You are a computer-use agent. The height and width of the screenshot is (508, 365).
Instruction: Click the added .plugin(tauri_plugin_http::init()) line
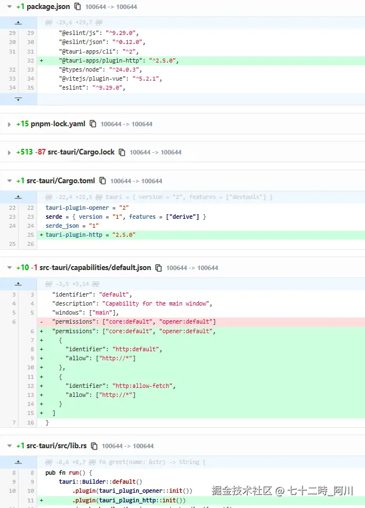click(x=201, y=500)
